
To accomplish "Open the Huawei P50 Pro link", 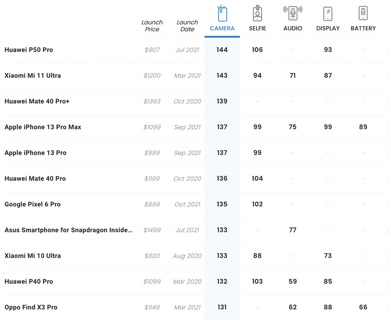I will 29,50.
